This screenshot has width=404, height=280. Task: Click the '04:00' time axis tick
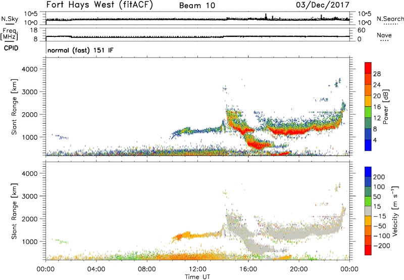(96, 269)
